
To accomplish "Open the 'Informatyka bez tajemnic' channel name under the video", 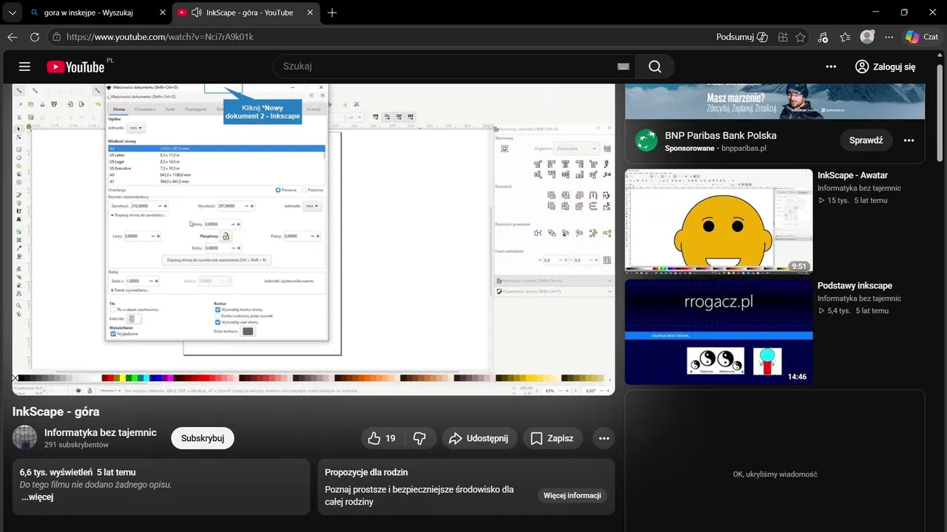I will tap(101, 432).
